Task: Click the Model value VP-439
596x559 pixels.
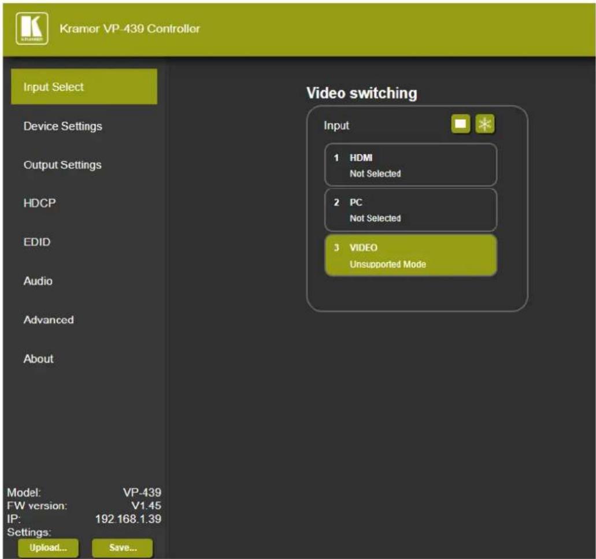Action: [x=142, y=493]
